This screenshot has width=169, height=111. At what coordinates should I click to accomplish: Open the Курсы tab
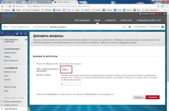pyautogui.click(x=97, y=20)
